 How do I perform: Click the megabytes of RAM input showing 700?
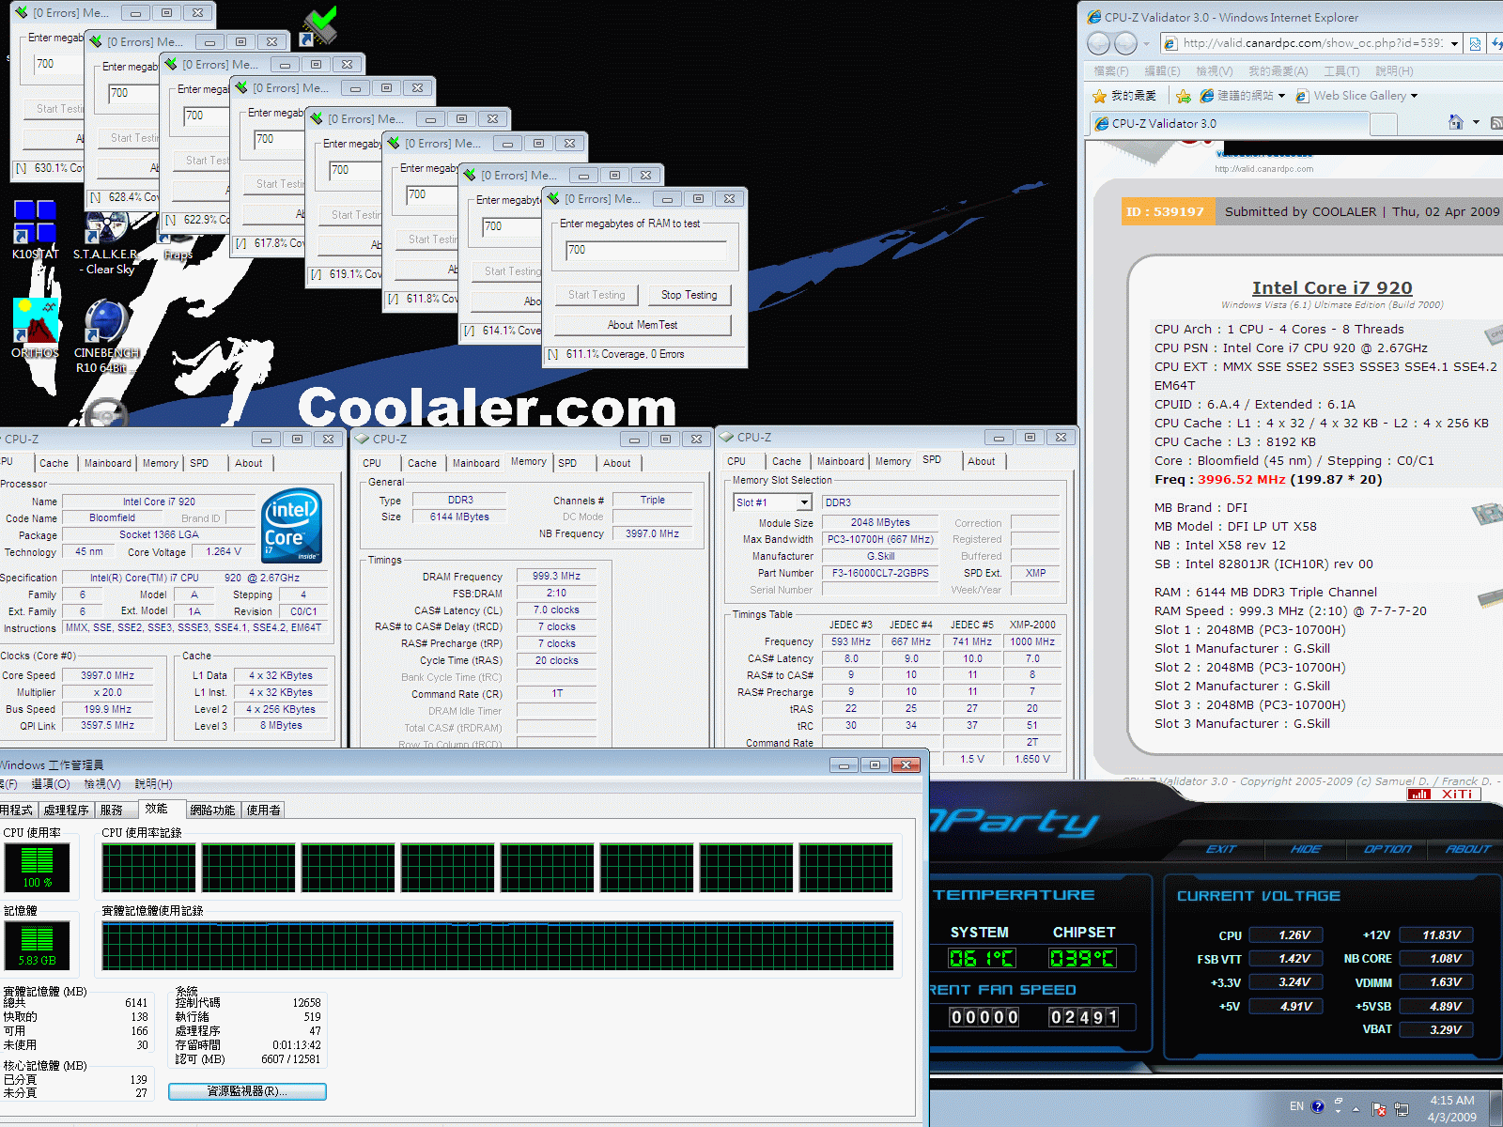646,251
